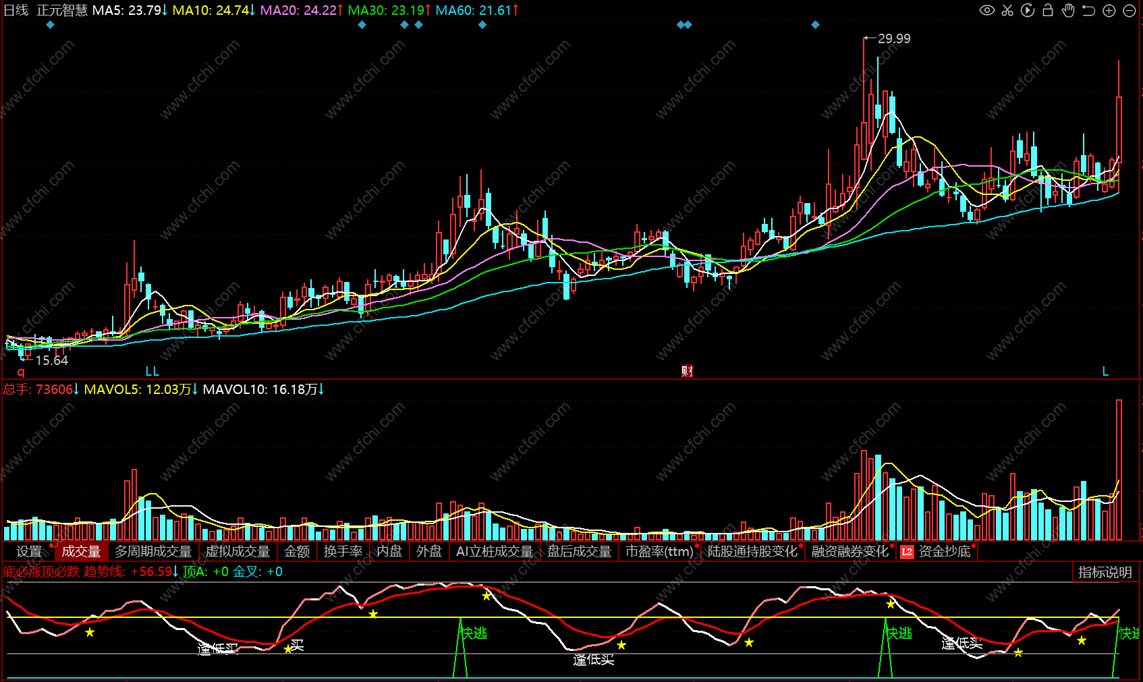
Task: Open 融资融券变化 tab
Action: tap(850, 551)
